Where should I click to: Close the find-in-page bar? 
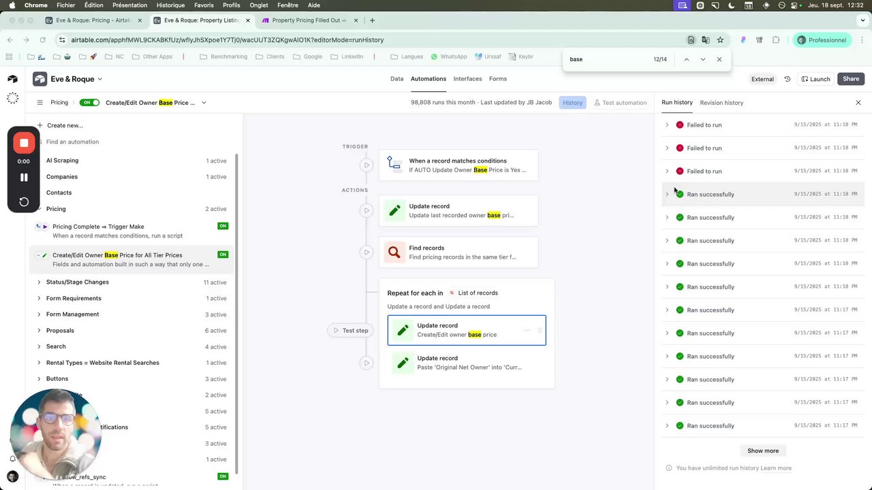tap(719, 59)
